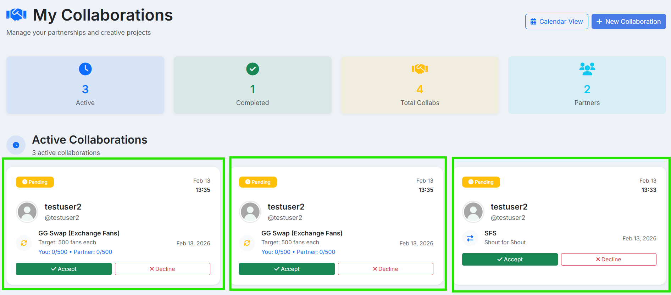Click the yellow handshake icon in Total Collabs

420,69
